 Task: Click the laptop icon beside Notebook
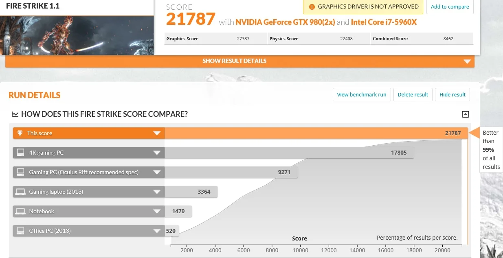tap(20, 211)
